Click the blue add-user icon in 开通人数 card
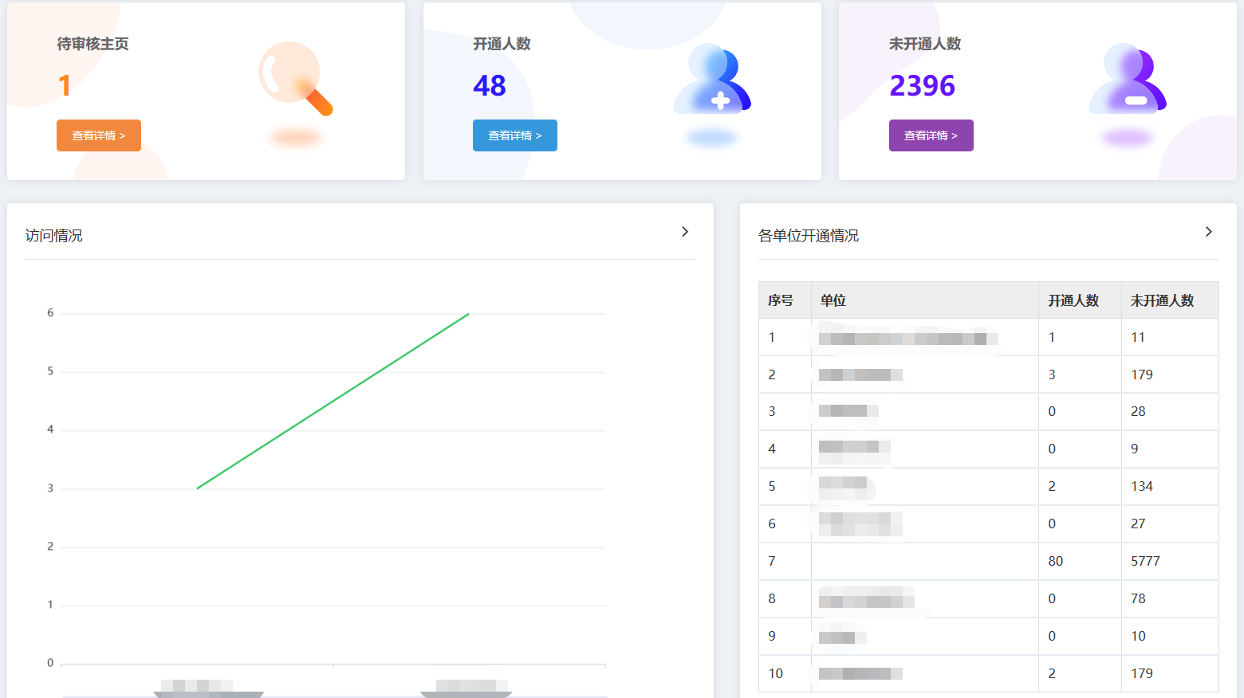This screenshot has width=1244, height=698. 712,80
